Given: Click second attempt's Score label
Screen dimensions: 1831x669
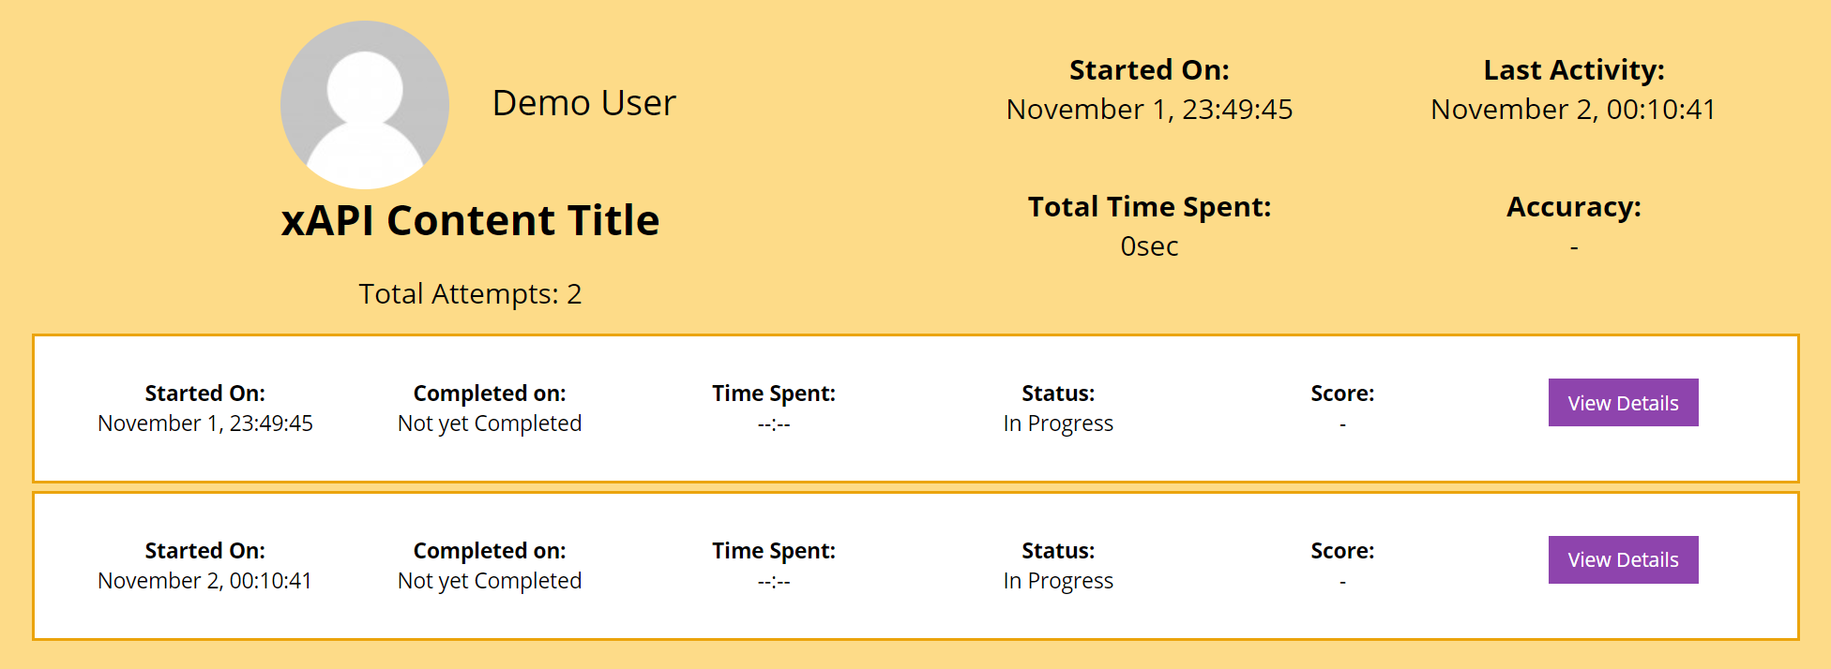Looking at the screenshot, I should point(1342,551).
